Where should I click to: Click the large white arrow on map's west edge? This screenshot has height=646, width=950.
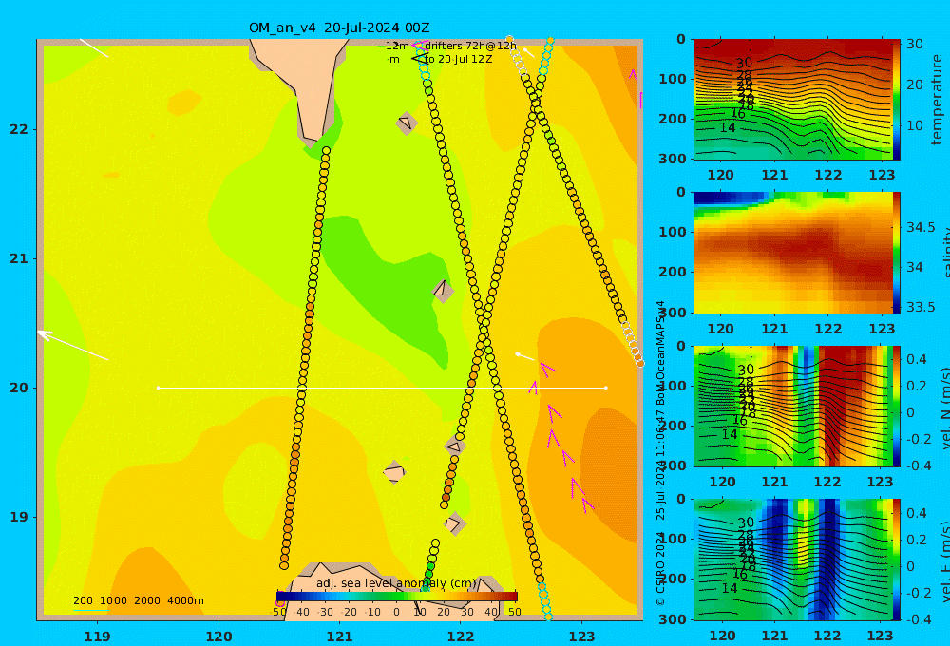73,346
